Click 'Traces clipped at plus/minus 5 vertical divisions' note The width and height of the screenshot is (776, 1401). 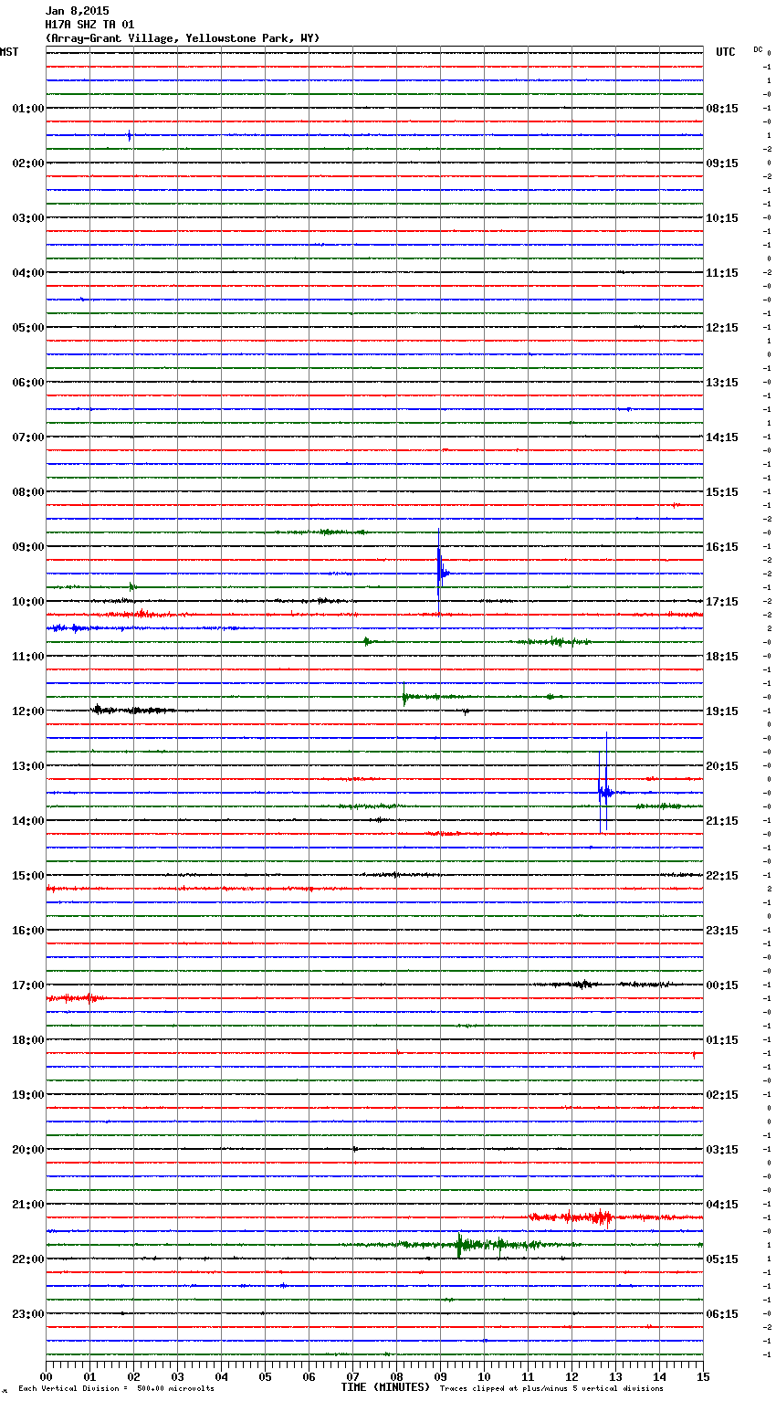551,1388
